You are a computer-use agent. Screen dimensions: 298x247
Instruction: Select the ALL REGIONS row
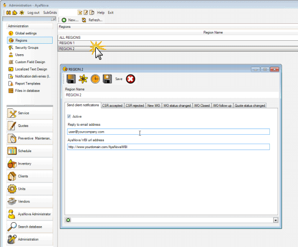click(178, 37)
